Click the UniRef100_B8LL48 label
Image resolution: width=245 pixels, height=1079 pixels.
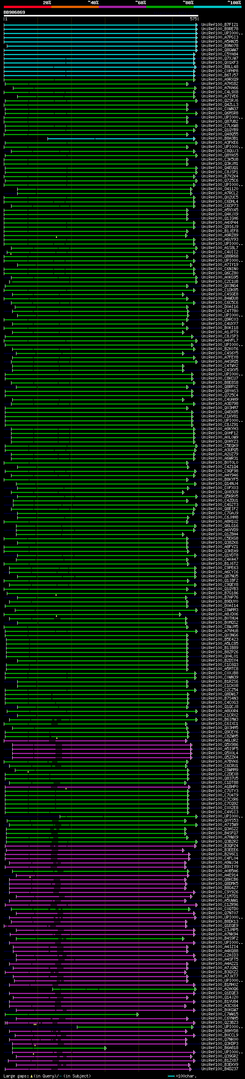click(220, 67)
